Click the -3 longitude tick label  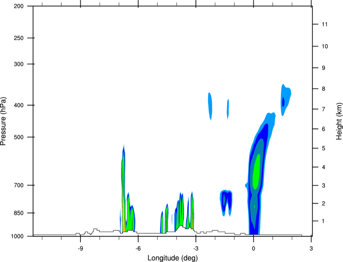click(196, 249)
